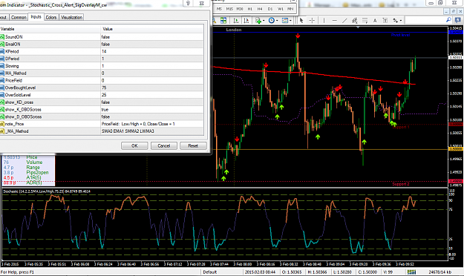Click the Value column header
The height and width of the screenshot is (276, 464).
point(152,29)
